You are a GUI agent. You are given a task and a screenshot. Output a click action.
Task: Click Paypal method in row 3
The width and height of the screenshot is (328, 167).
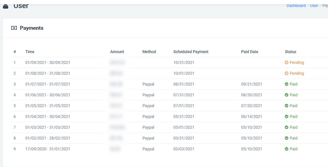click(x=148, y=84)
